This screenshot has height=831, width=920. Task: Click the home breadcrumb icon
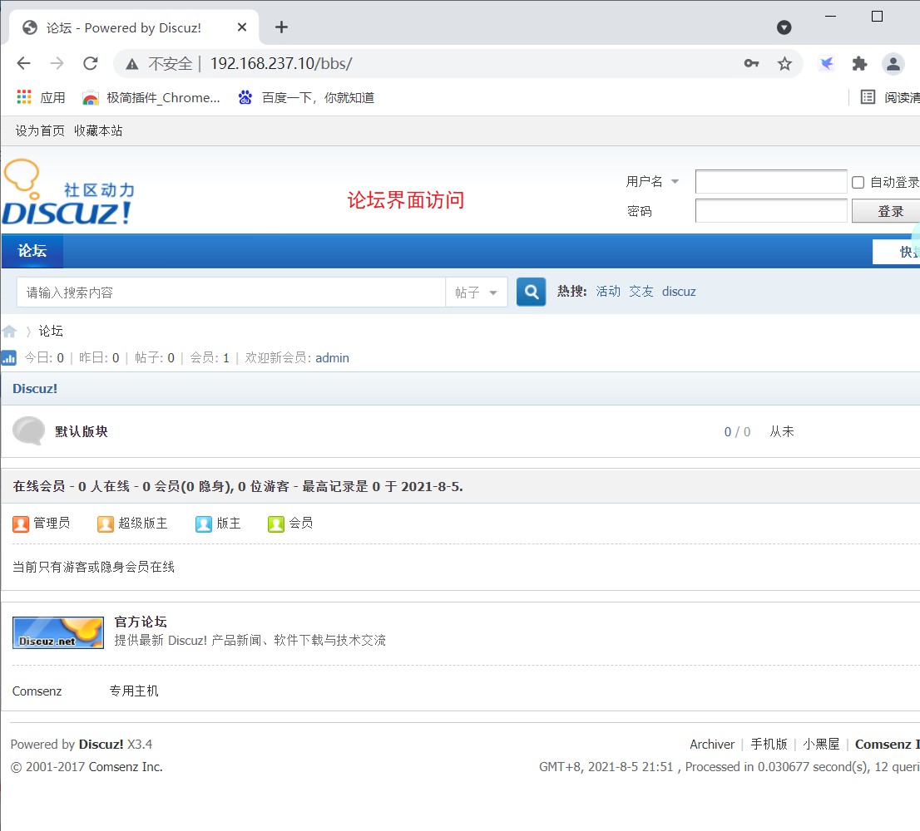pyautogui.click(x=9, y=331)
